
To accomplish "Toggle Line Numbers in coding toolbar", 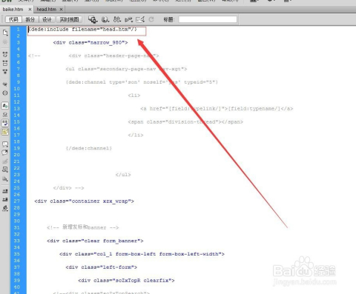I will coord(5,106).
